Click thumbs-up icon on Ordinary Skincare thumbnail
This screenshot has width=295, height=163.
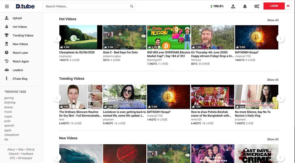tap(61, 107)
